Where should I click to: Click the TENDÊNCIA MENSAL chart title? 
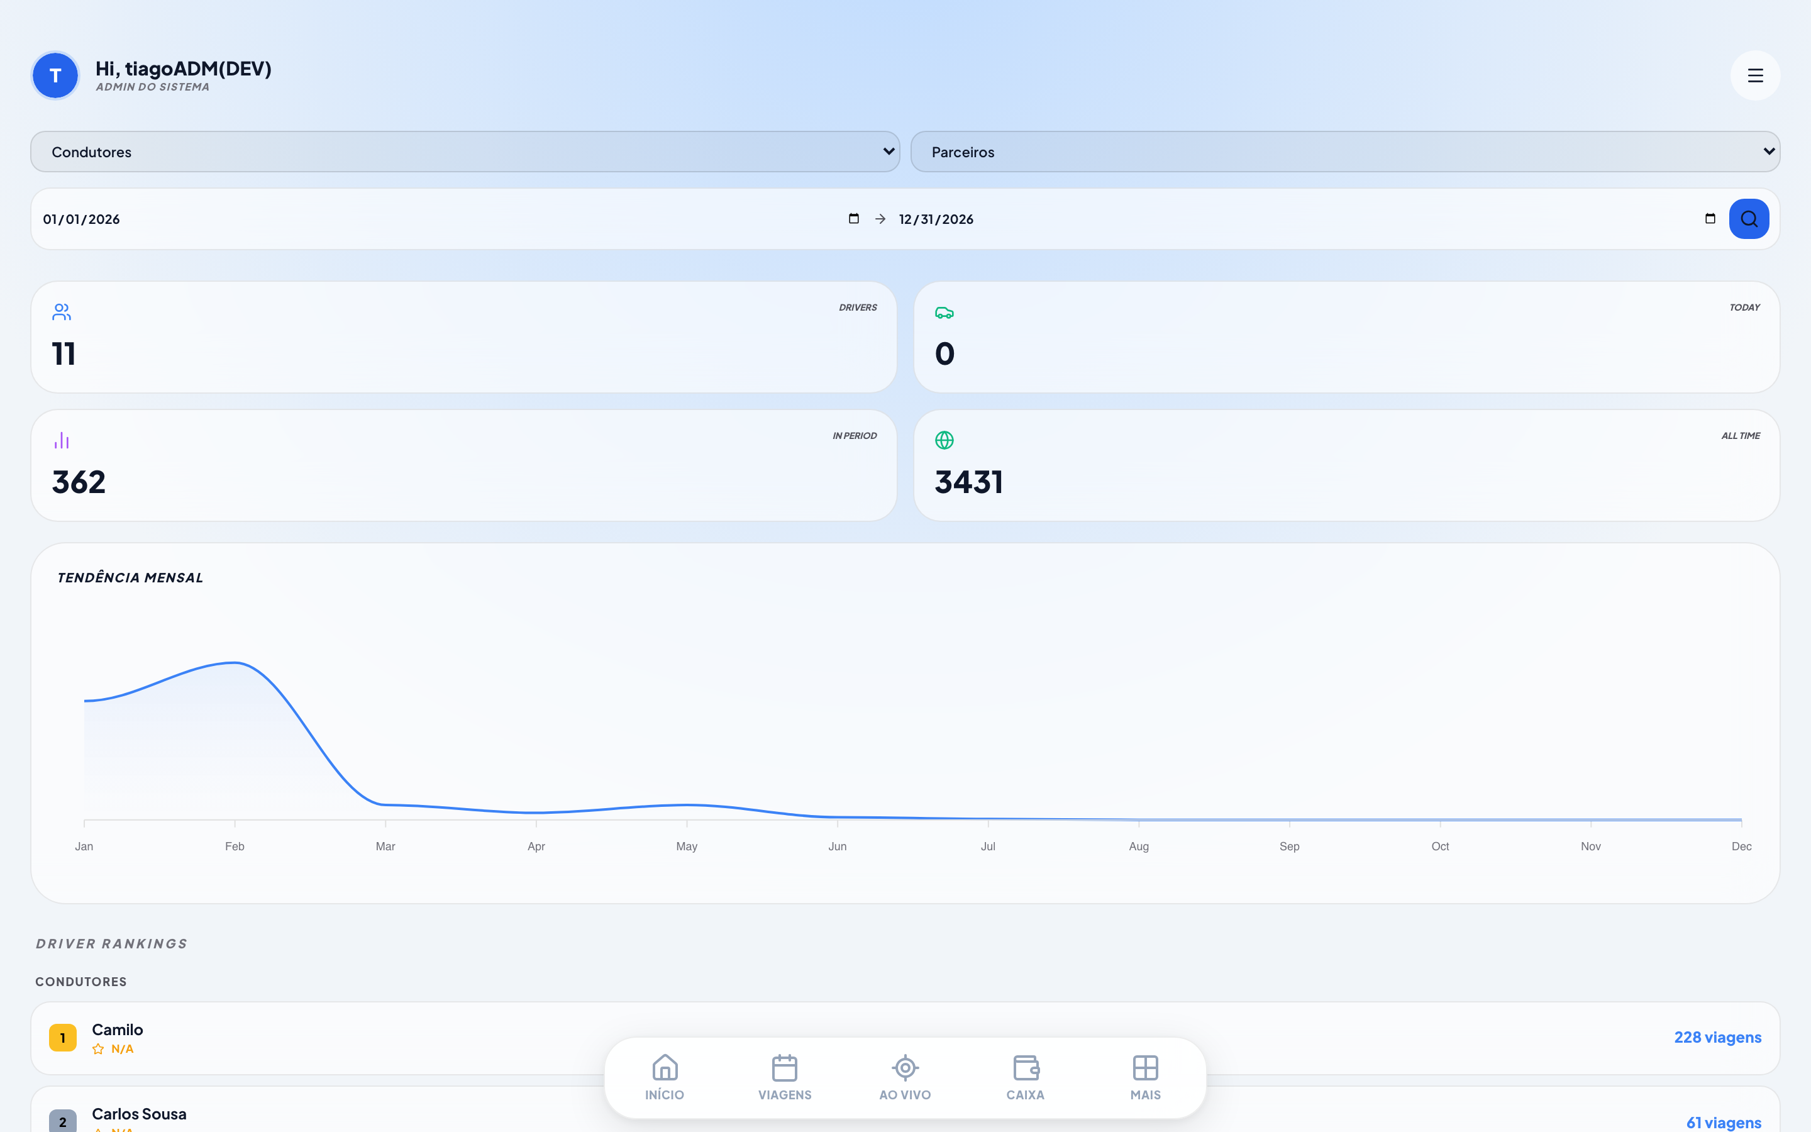pyautogui.click(x=130, y=577)
